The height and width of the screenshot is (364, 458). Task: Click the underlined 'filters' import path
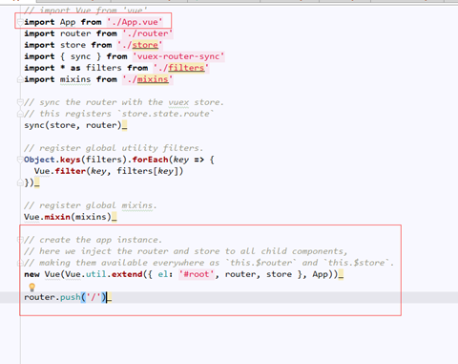(186, 68)
